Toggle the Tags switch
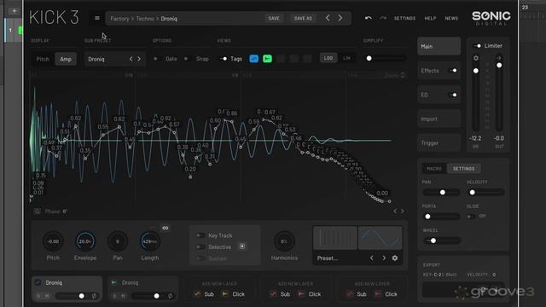Screen dimensions: 546x307 click(224, 59)
